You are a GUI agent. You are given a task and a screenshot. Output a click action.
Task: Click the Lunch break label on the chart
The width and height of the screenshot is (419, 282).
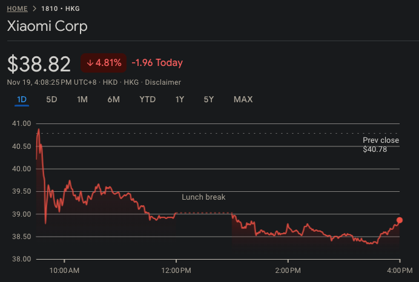[x=203, y=197]
